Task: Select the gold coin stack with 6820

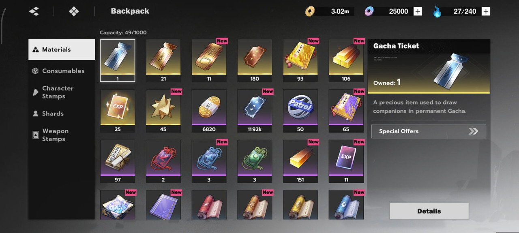Action: click(209, 111)
